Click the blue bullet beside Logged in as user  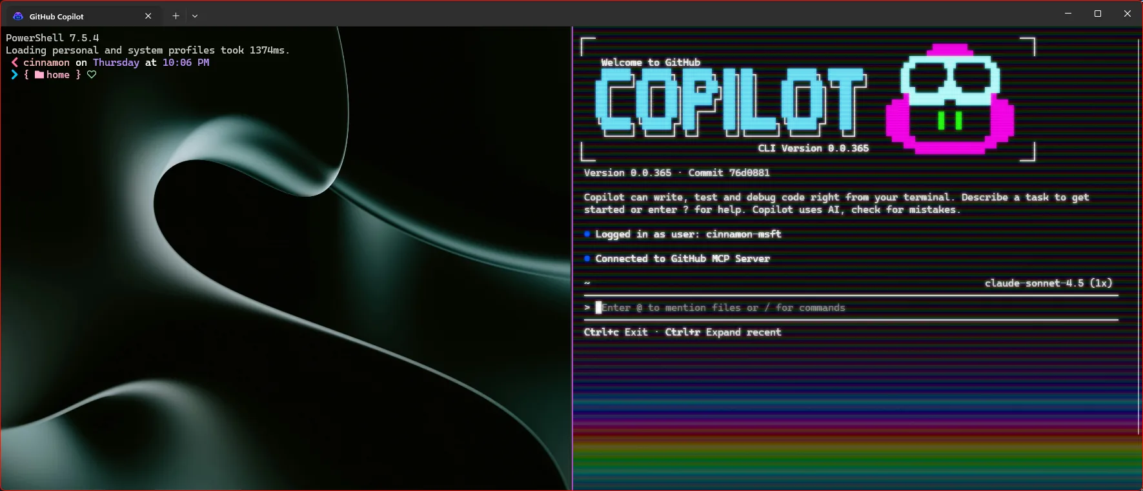tap(587, 234)
